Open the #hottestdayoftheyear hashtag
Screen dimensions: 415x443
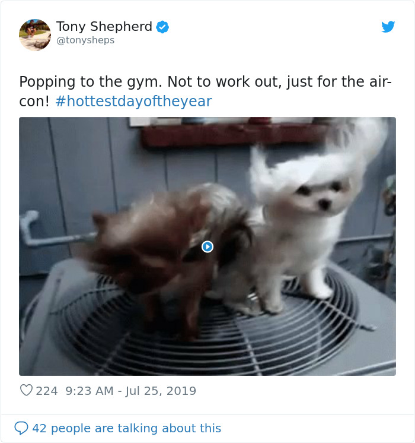click(133, 101)
